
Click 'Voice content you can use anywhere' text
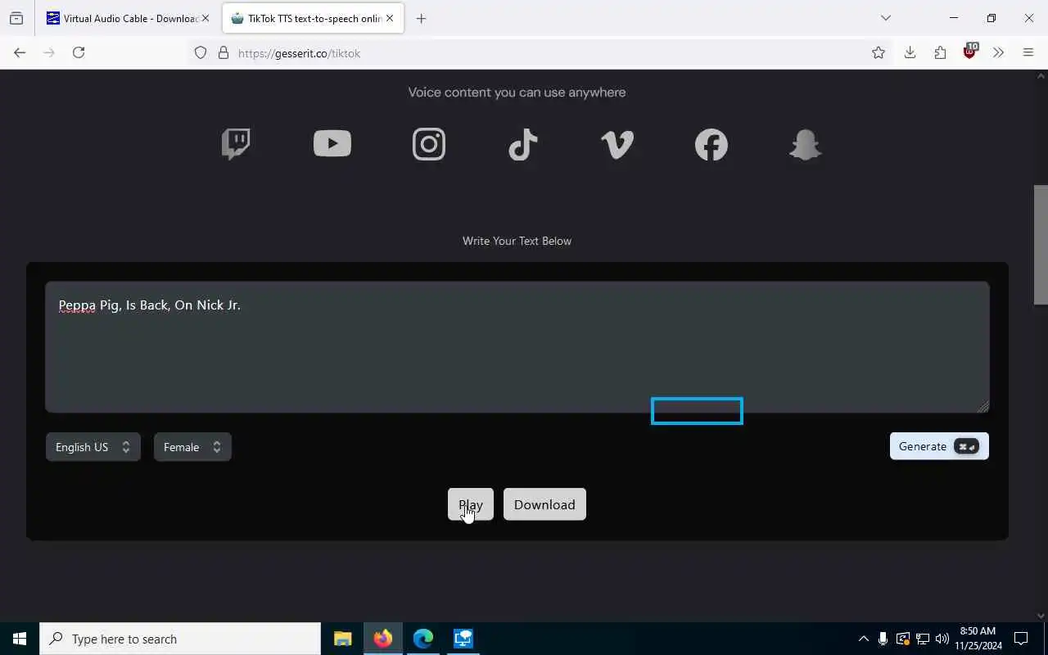click(517, 93)
